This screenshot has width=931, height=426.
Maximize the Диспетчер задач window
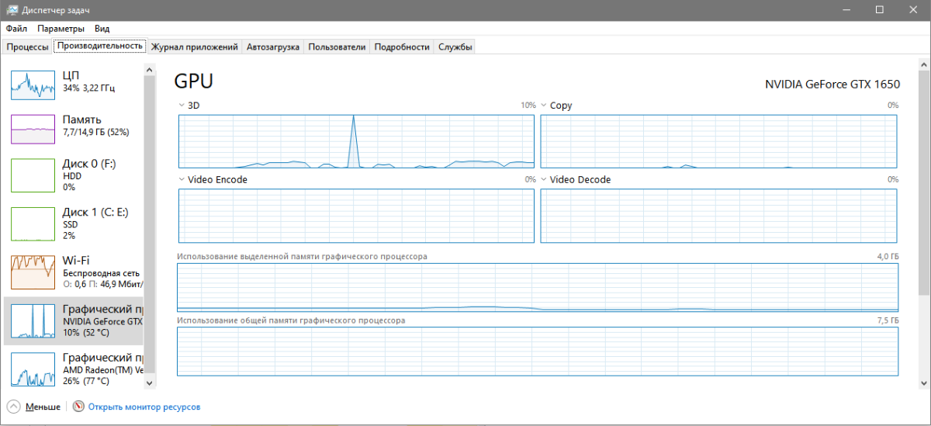coord(880,10)
